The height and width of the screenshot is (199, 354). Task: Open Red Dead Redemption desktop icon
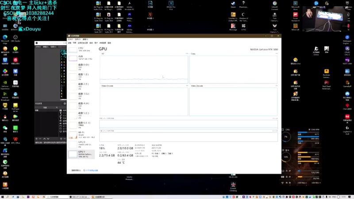click(x=327, y=85)
